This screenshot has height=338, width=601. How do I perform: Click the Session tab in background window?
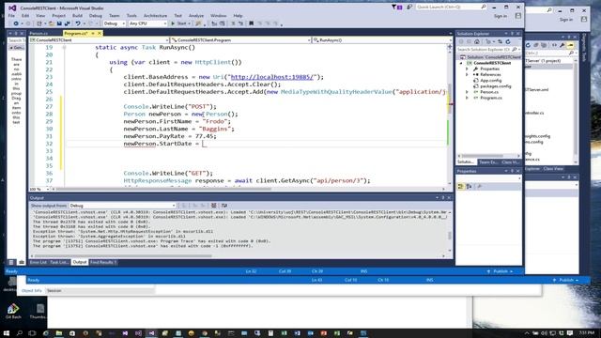(54, 291)
